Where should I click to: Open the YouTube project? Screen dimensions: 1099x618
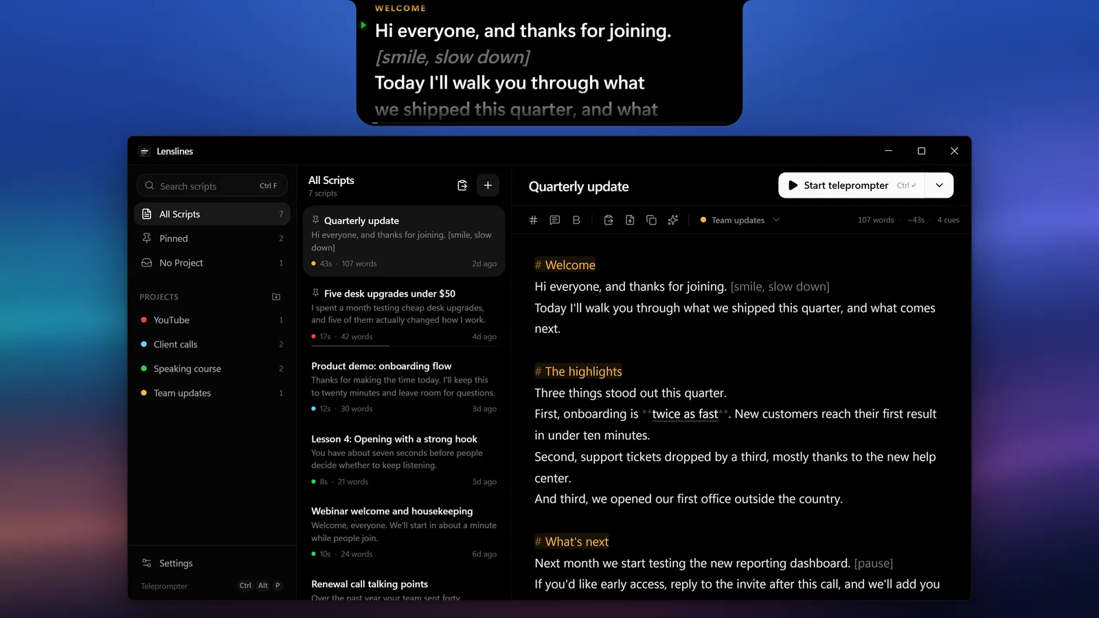coord(212,320)
